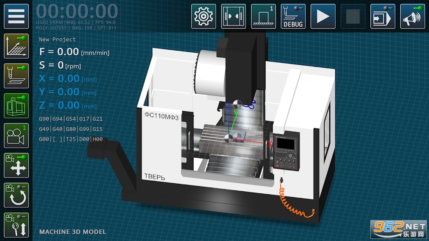Enable camera pan mode
Image resolution: width=429 pixels, height=241 pixels.
click(16, 165)
